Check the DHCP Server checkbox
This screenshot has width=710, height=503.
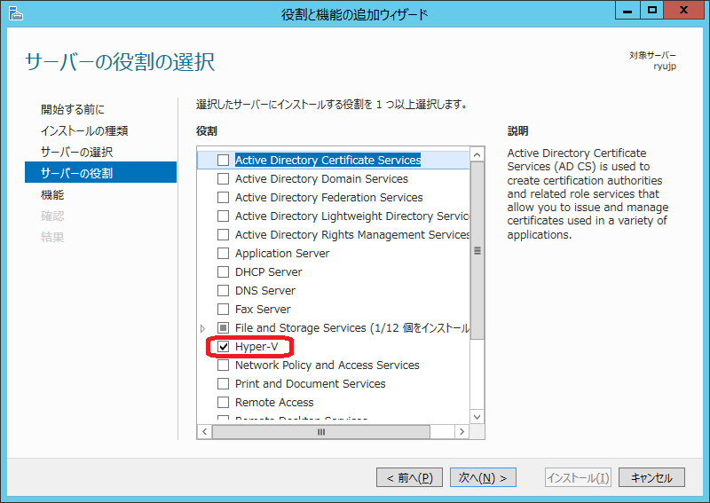click(x=224, y=272)
